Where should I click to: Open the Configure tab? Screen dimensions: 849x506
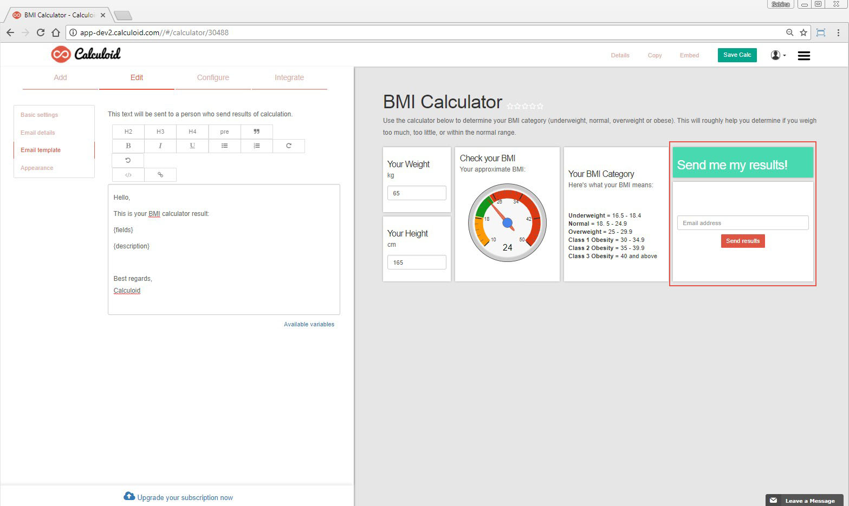[x=213, y=78]
